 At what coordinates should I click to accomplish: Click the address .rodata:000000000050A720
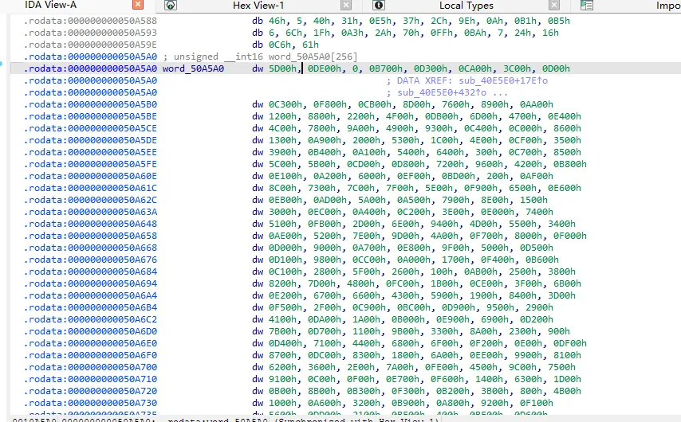[x=90, y=391]
